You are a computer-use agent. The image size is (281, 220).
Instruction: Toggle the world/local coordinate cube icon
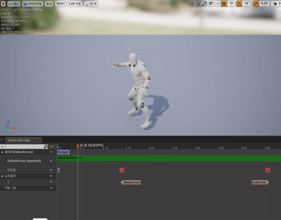[x=211, y=4]
